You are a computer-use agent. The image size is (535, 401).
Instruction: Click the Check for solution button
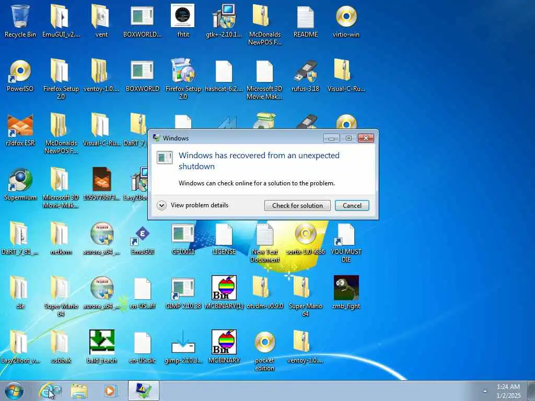coord(297,205)
